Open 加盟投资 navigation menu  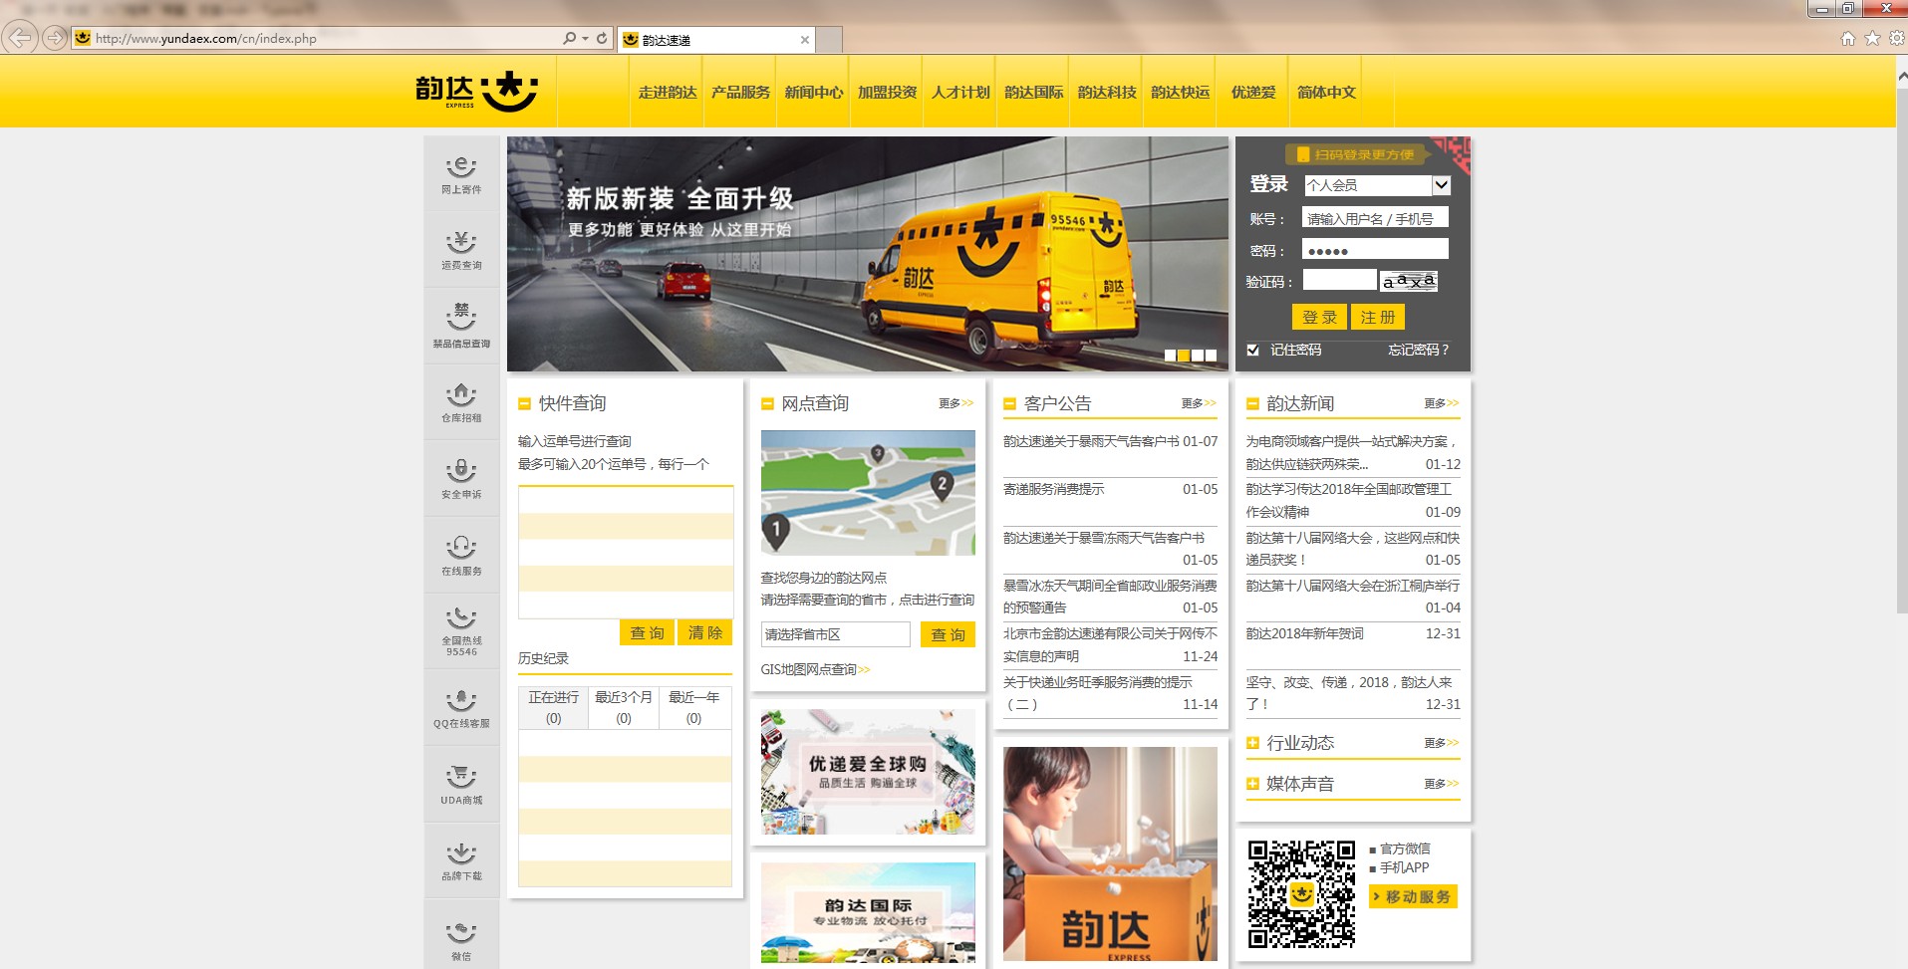click(887, 92)
